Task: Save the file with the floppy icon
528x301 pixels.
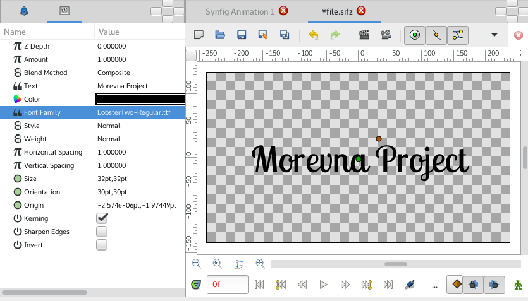Action: pos(242,35)
